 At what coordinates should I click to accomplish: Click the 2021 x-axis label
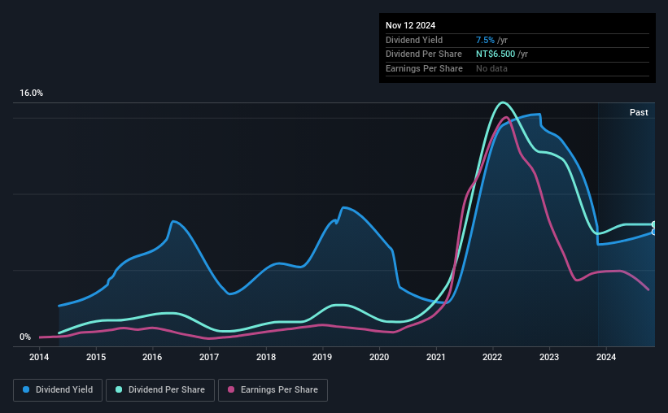[x=436, y=357]
